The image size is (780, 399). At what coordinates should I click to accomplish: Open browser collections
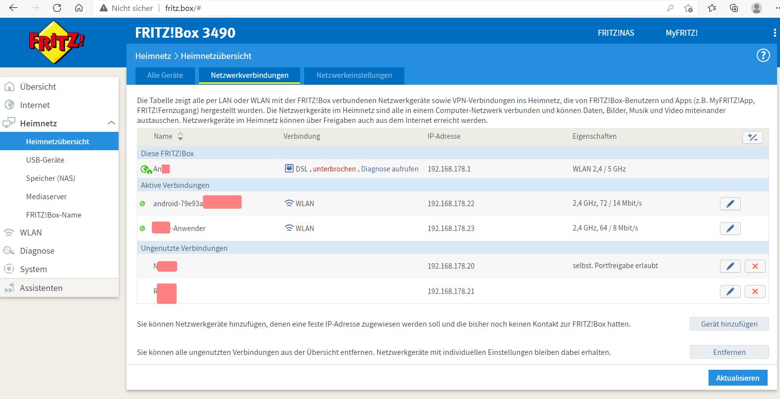734,8
